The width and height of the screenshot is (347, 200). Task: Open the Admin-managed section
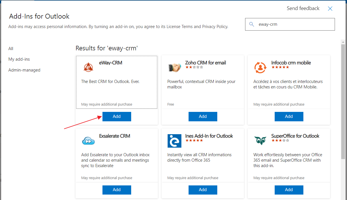point(24,70)
